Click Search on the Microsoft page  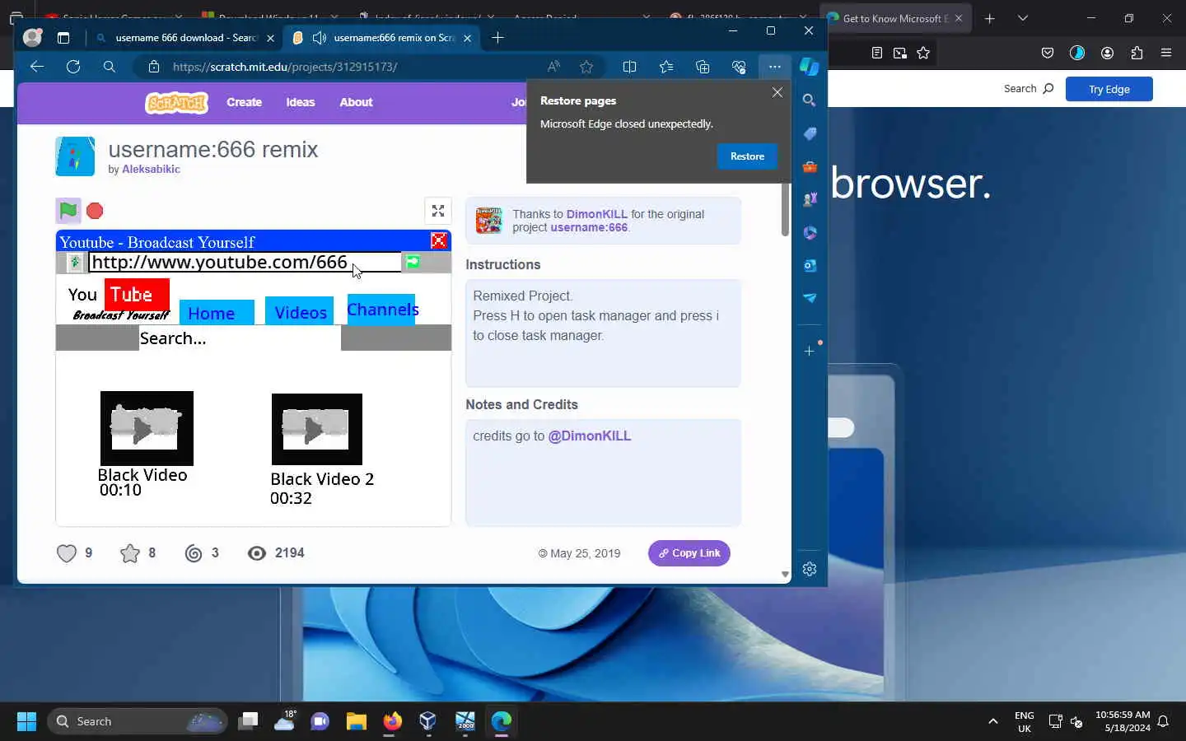point(1028,89)
